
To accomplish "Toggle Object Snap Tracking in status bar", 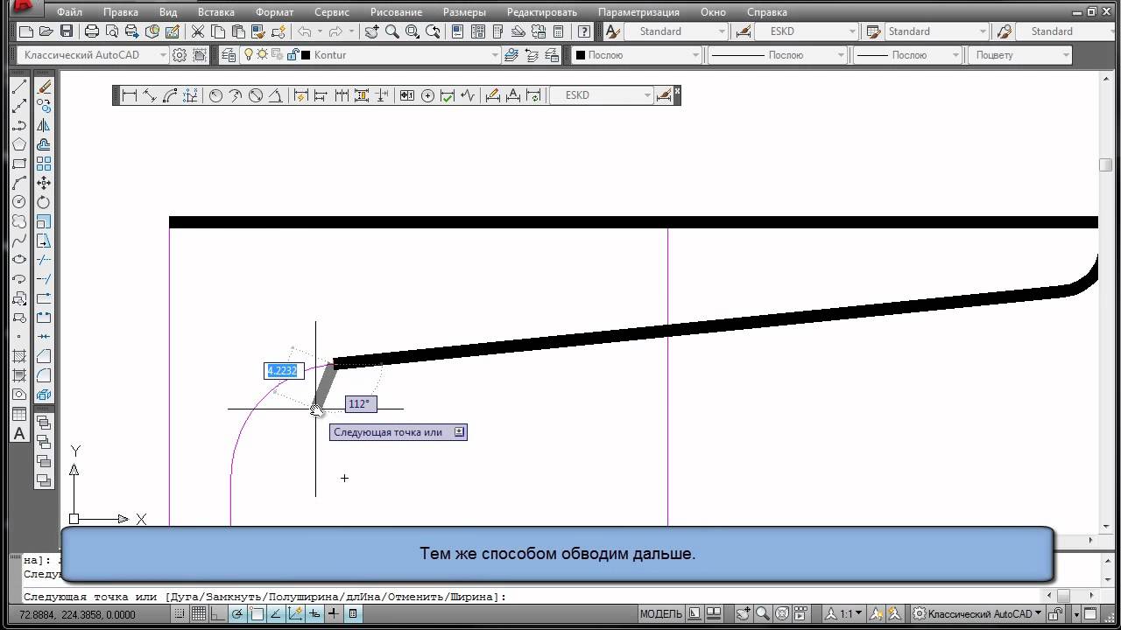I will (277, 614).
